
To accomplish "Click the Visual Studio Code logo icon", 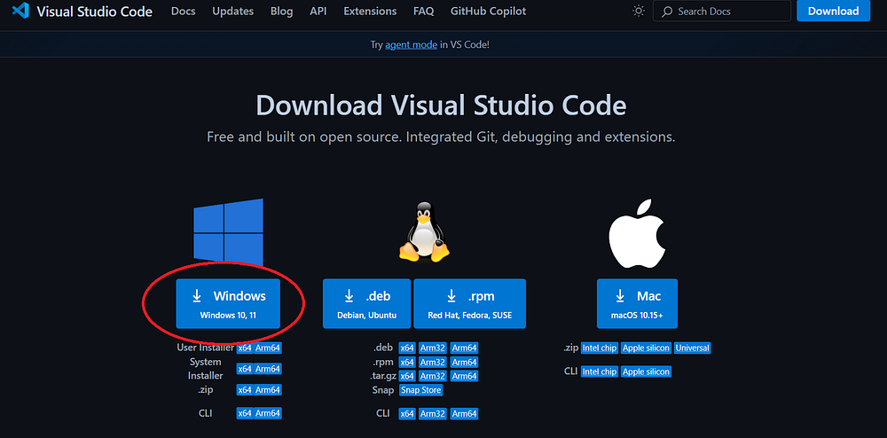I will click(21, 12).
